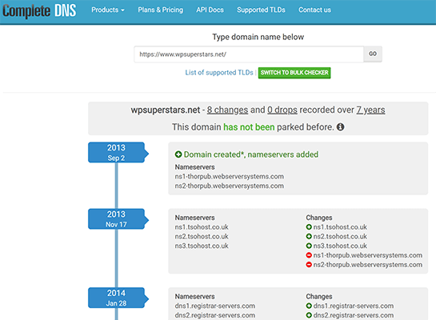Click green plus icon next to ns3.tsohost.co.uk
Screen dimensions: 436x320
point(309,246)
